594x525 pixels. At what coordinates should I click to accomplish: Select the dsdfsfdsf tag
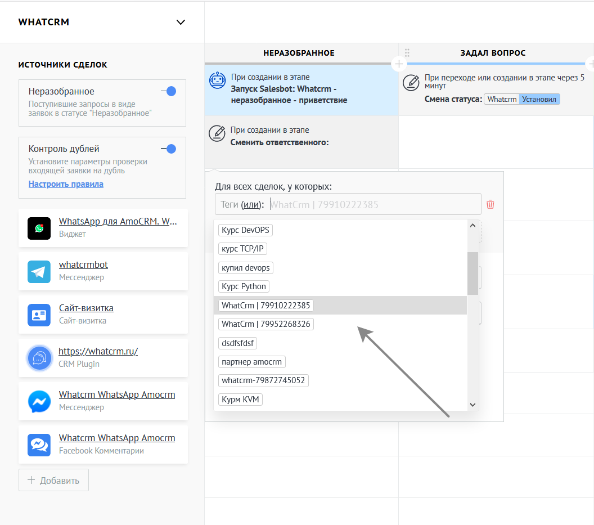(237, 343)
